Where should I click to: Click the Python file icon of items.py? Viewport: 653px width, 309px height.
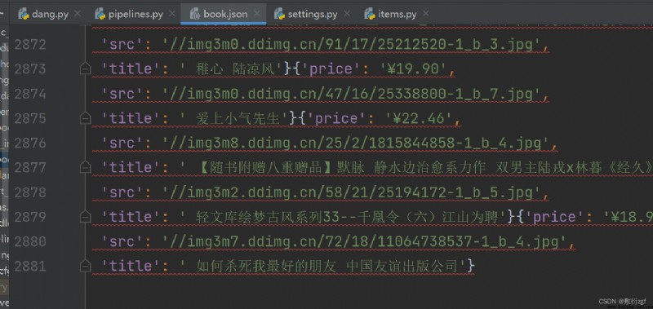[370, 14]
